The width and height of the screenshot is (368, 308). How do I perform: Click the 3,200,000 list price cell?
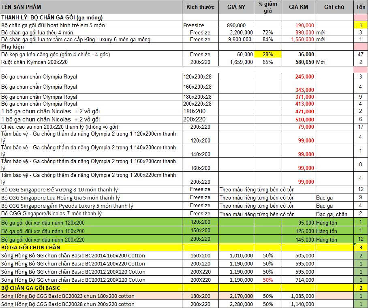[236, 32]
